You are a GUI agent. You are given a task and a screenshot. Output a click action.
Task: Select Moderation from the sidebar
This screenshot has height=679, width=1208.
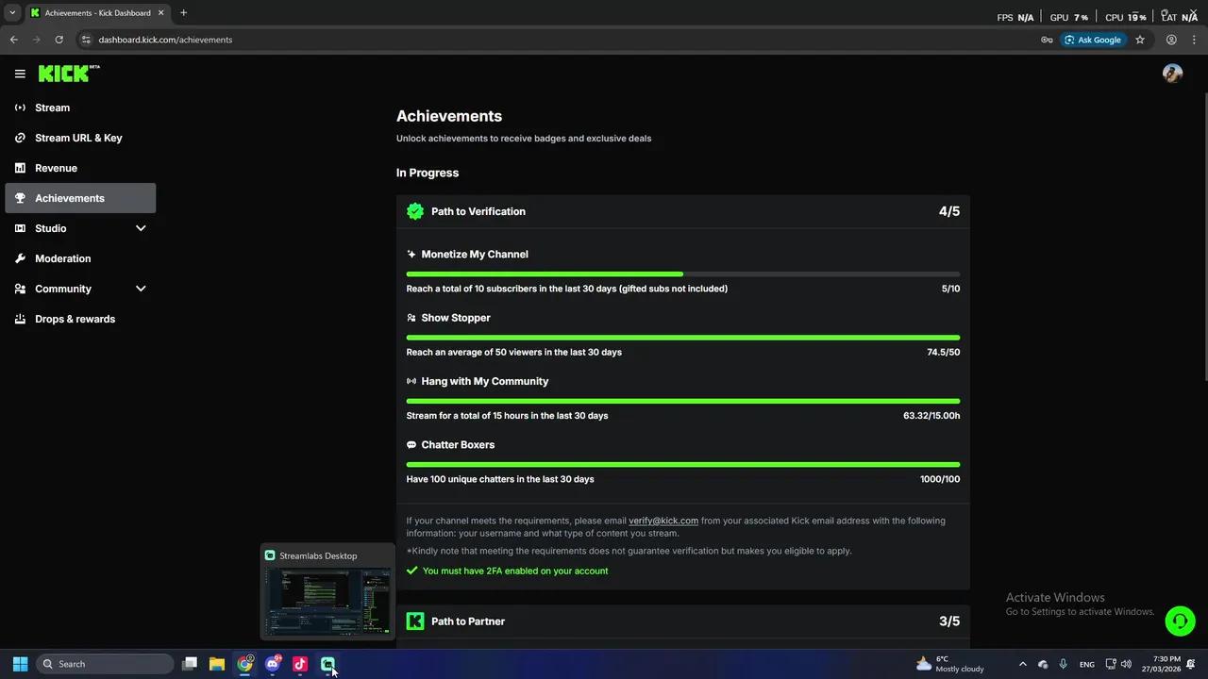[x=62, y=258]
